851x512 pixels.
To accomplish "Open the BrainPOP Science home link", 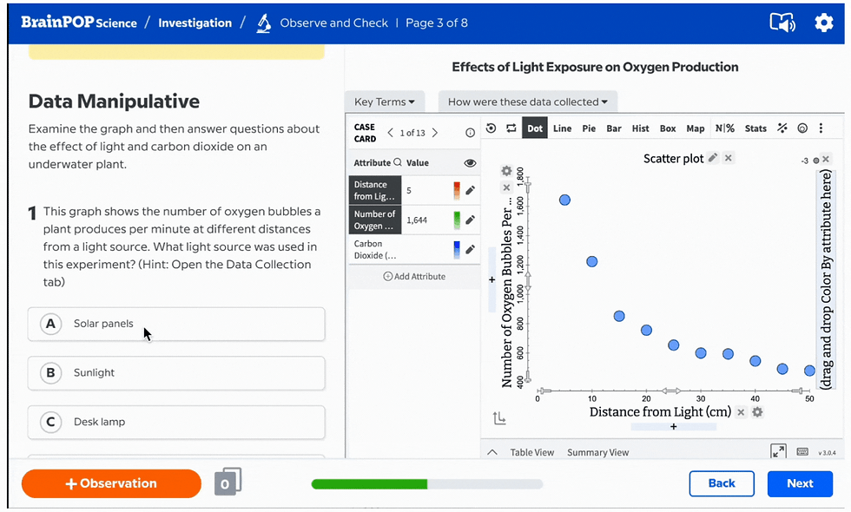I will point(79,23).
